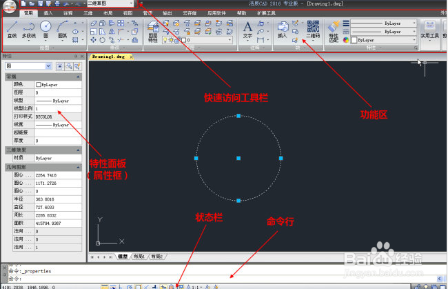Select the Move tool in modify panel

pos(94,40)
